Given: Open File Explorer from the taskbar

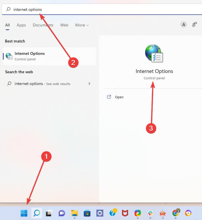Looking at the screenshot, I should click(x=74, y=213).
